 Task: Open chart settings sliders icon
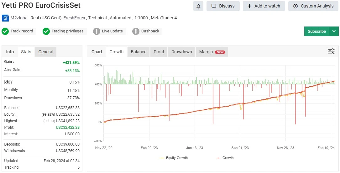tap(331, 52)
